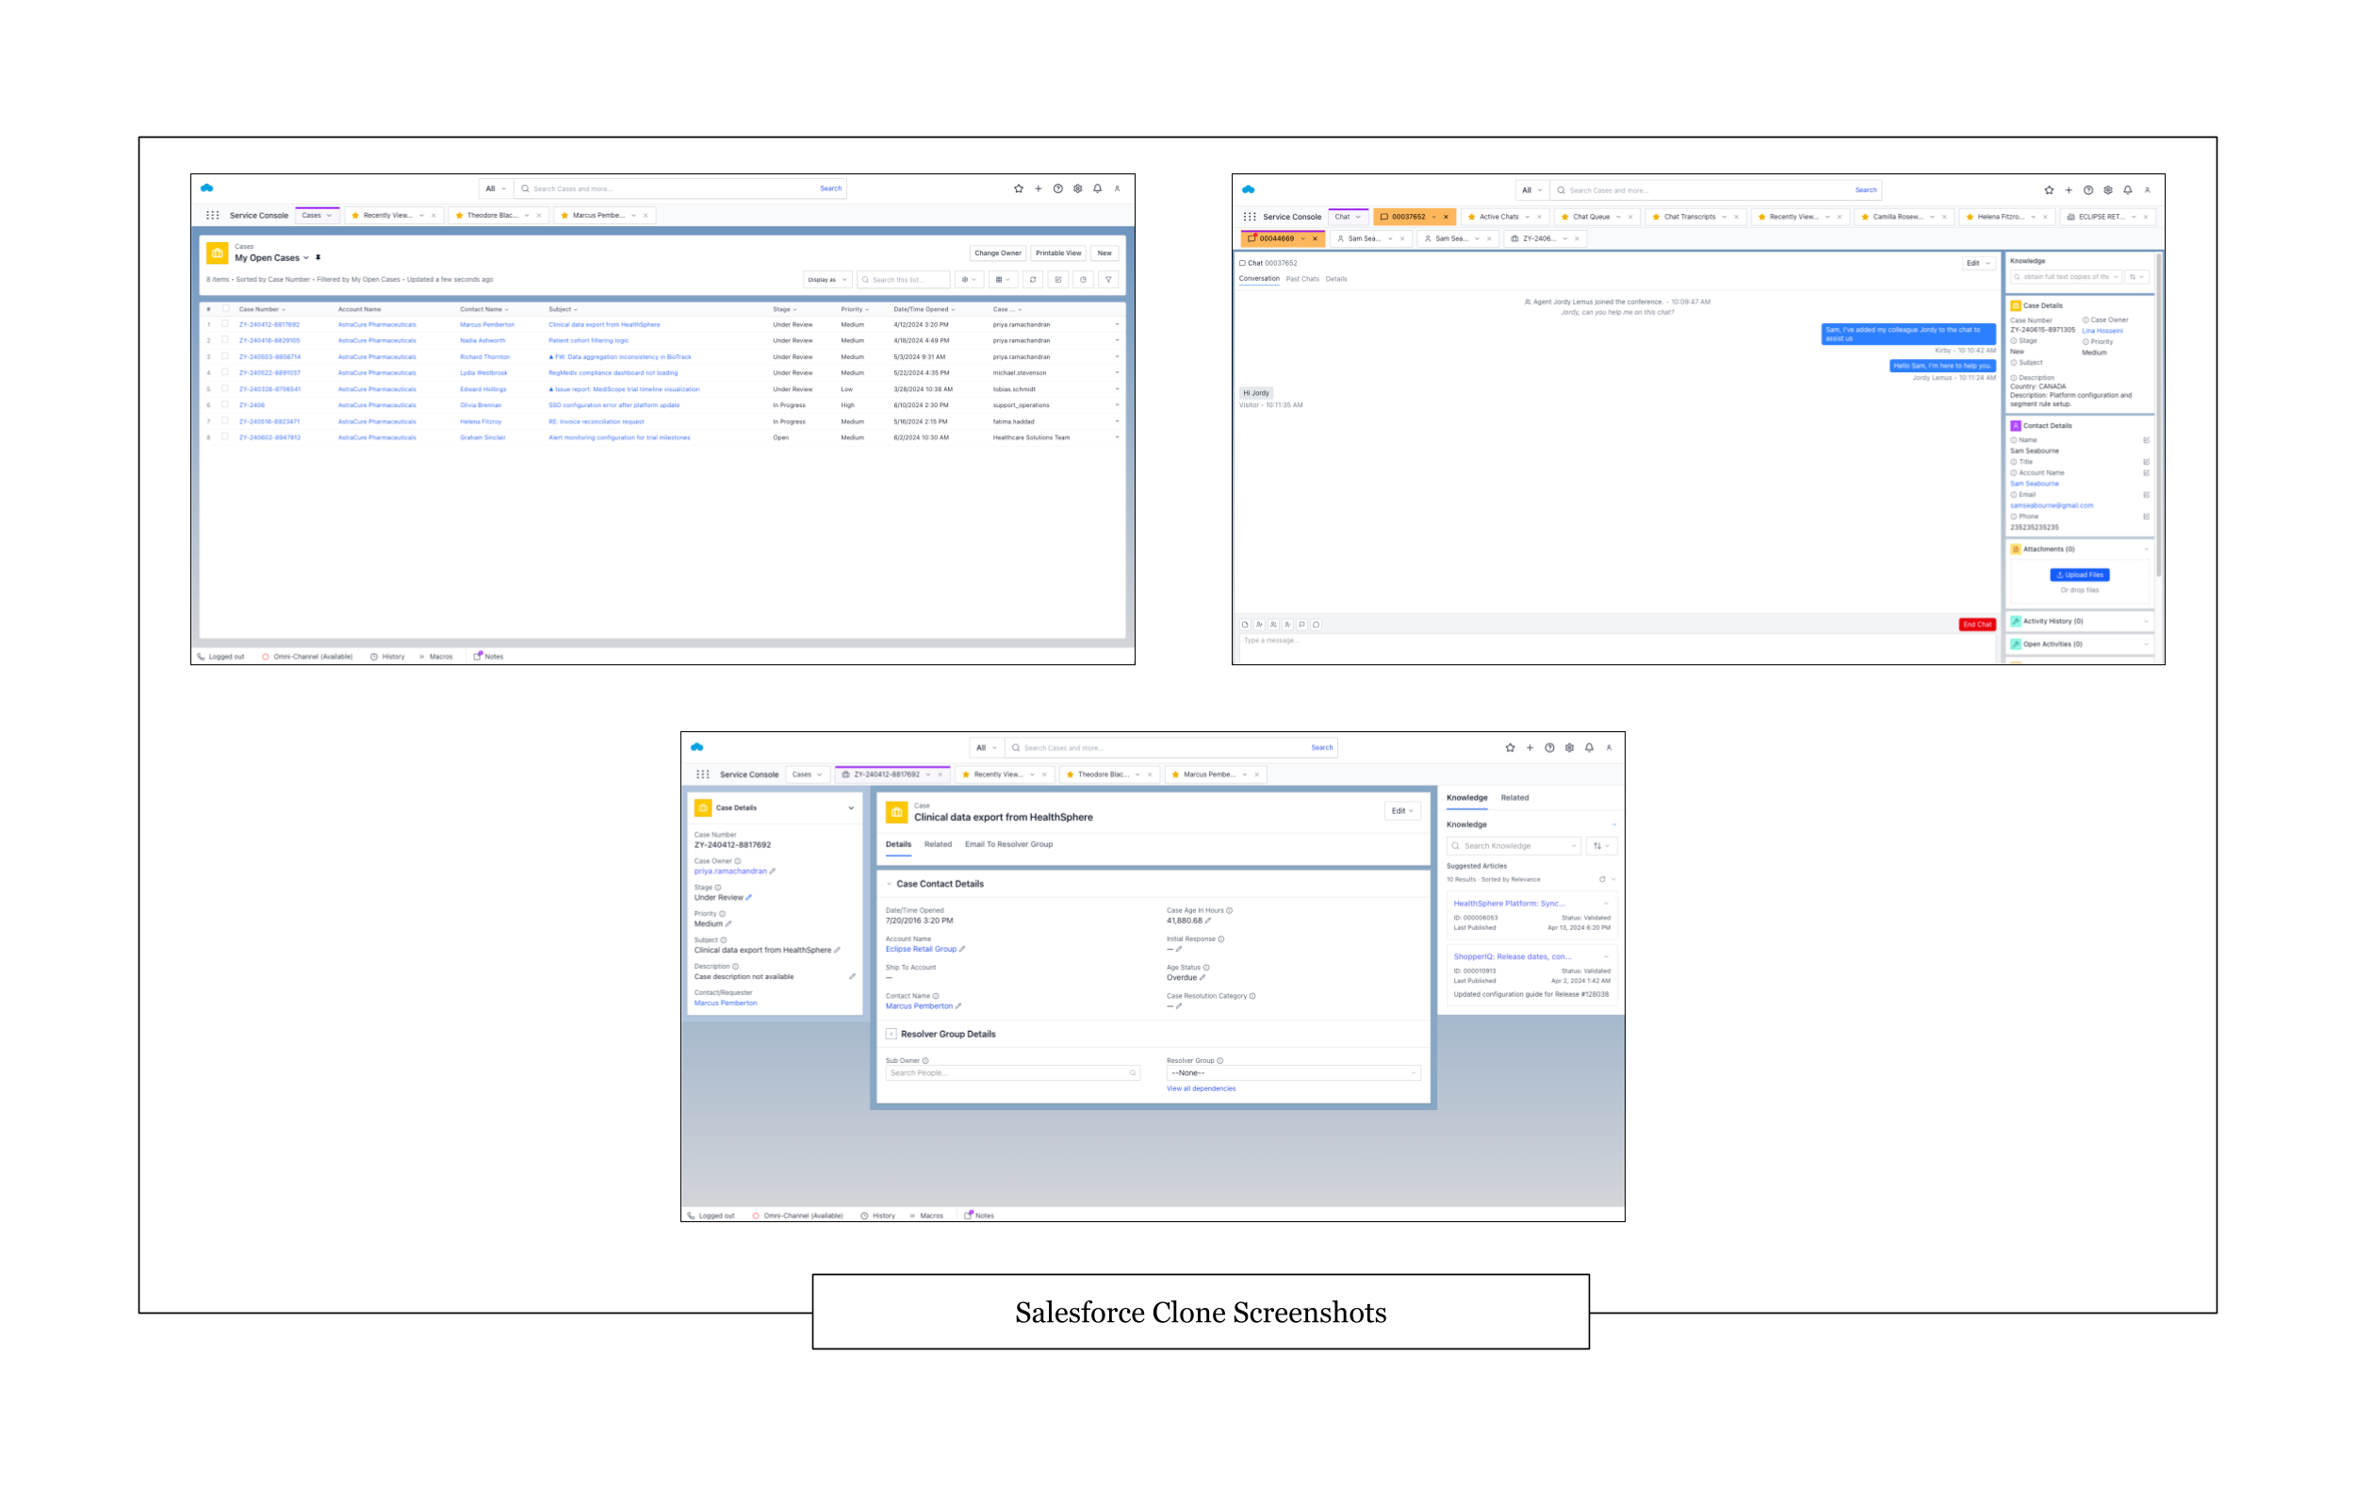Transfer the chat to another agent
The image size is (2356, 1486).
[x=1259, y=624]
